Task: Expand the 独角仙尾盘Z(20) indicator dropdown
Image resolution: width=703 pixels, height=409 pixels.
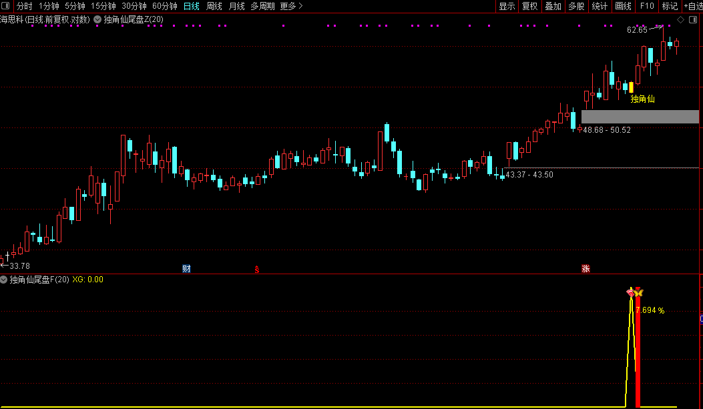Action: 97,19
